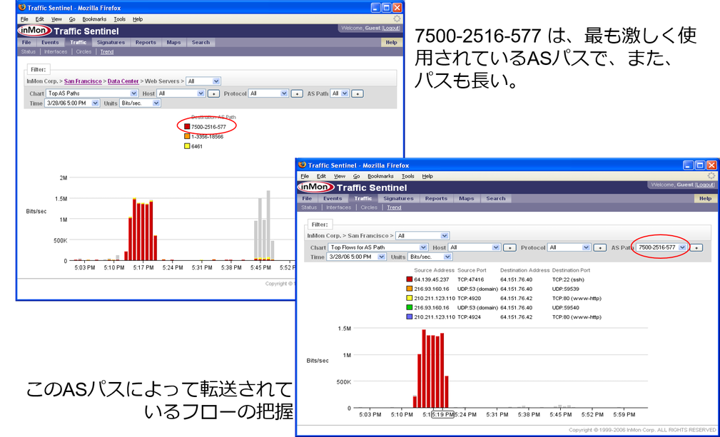This screenshot has height=437, width=720.
Task: Maximize the front Traffic Sentinel window
Action: (699, 165)
